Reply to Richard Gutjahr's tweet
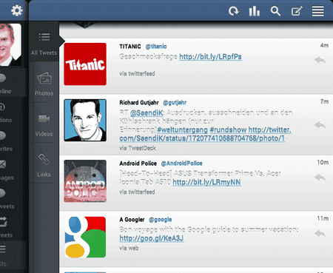The height and width of the screenshot is (273, 333). [x=320, y=125]
